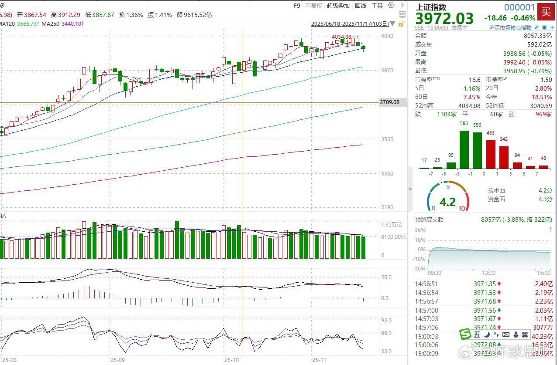The height and width of the screenshot is (365, 557).
Task: Toggle the 五 Wubi input mode
Action: 477,335
